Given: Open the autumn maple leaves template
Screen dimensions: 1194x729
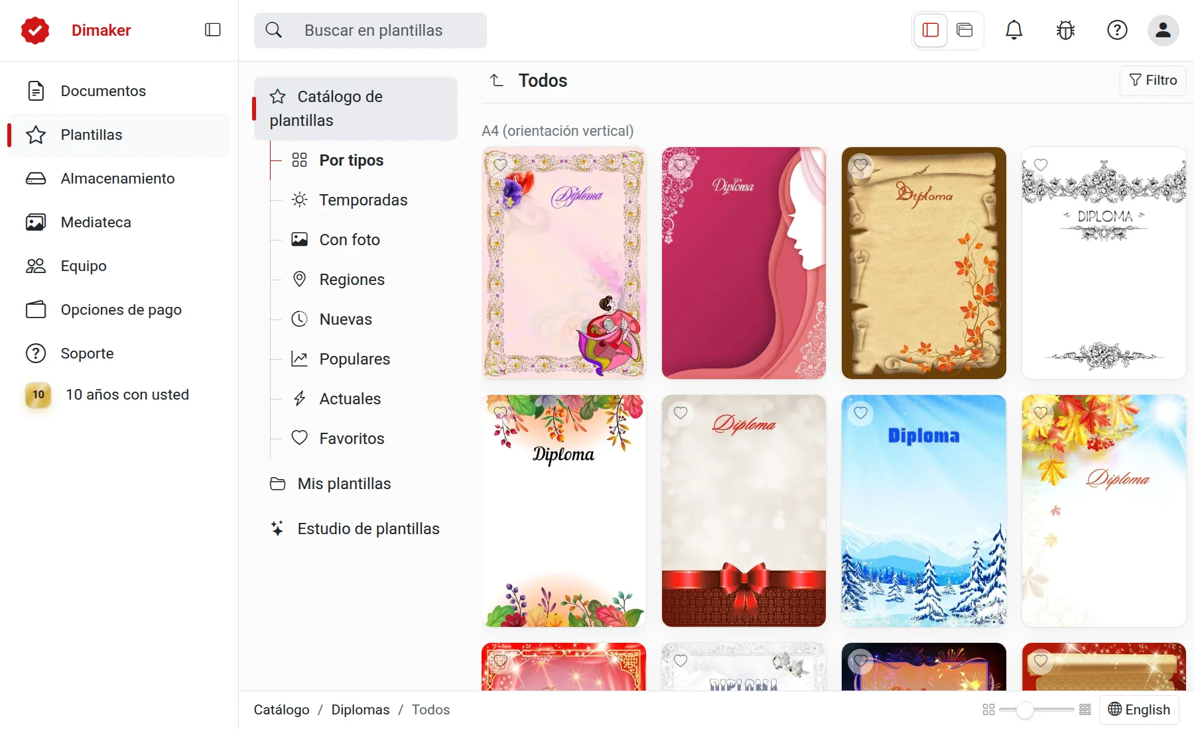Looking at the screenshot, I should coord(1104,511).
